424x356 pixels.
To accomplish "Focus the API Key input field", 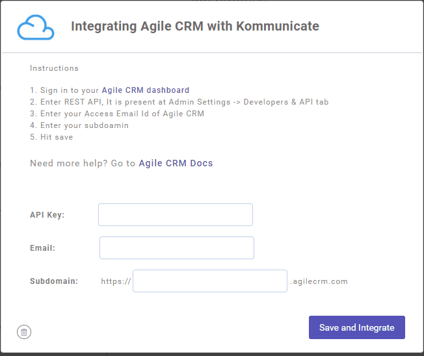I will pyautogui.click(x=176, y=215).
